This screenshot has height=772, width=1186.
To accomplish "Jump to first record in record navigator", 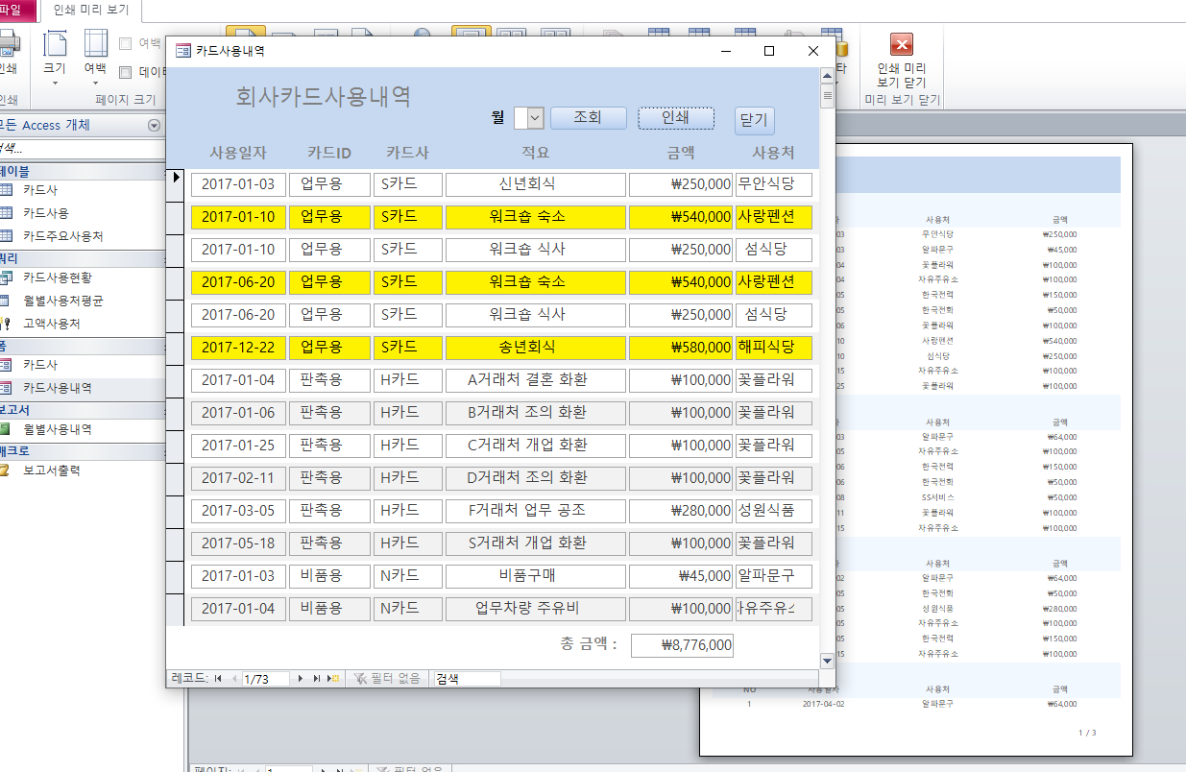I will 218,679.
